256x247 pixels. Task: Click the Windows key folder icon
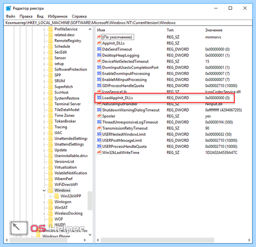pos(50,190)
